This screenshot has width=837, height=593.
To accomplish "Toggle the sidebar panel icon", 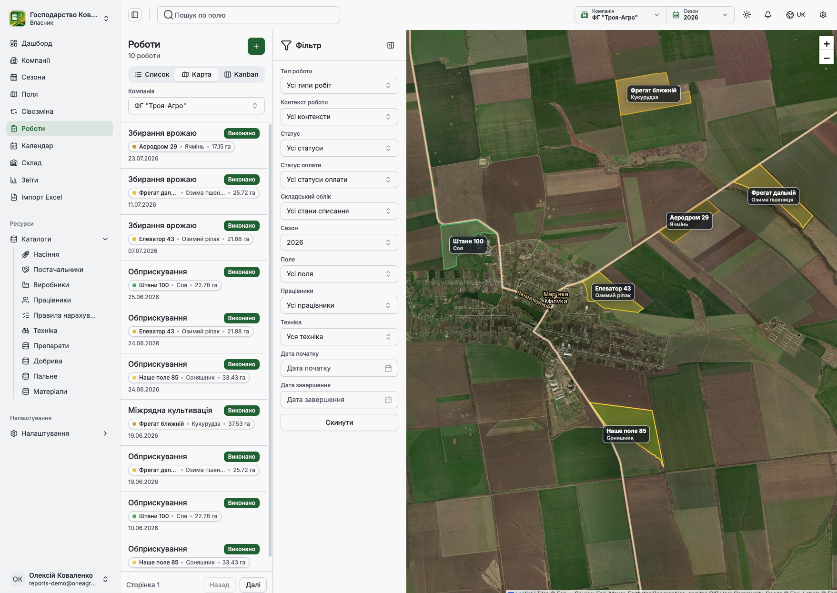I will (x=135, y=15).
